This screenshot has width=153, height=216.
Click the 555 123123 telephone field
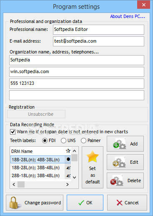coord(77,84)
